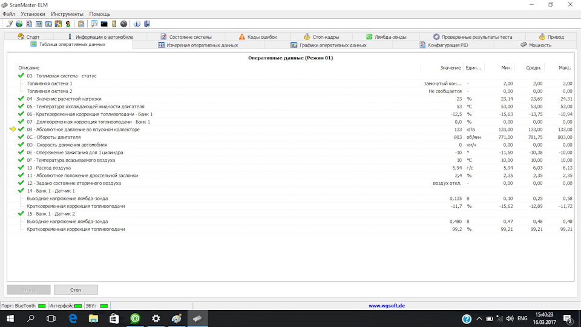The image size is (581, 327).
Task: Click the Порт: BlueTooth status entry
Action: 24,306
